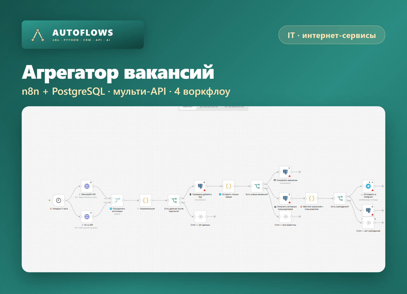Open the Нормализация code node
407x294 pixels.
145,200
